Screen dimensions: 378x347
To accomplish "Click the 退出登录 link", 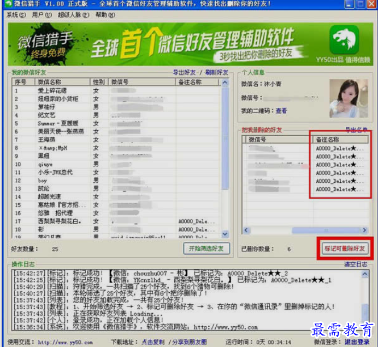I will (x=357, y=342).
